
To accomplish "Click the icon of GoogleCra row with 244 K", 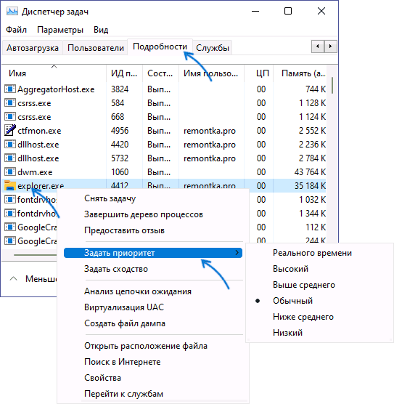I will (x=10, y=241).
